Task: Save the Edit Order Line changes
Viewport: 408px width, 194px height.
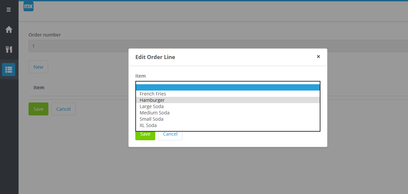Action: (x=145, y=134)
